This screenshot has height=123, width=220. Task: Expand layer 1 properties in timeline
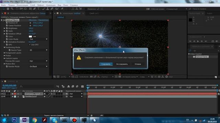(13, 94)
